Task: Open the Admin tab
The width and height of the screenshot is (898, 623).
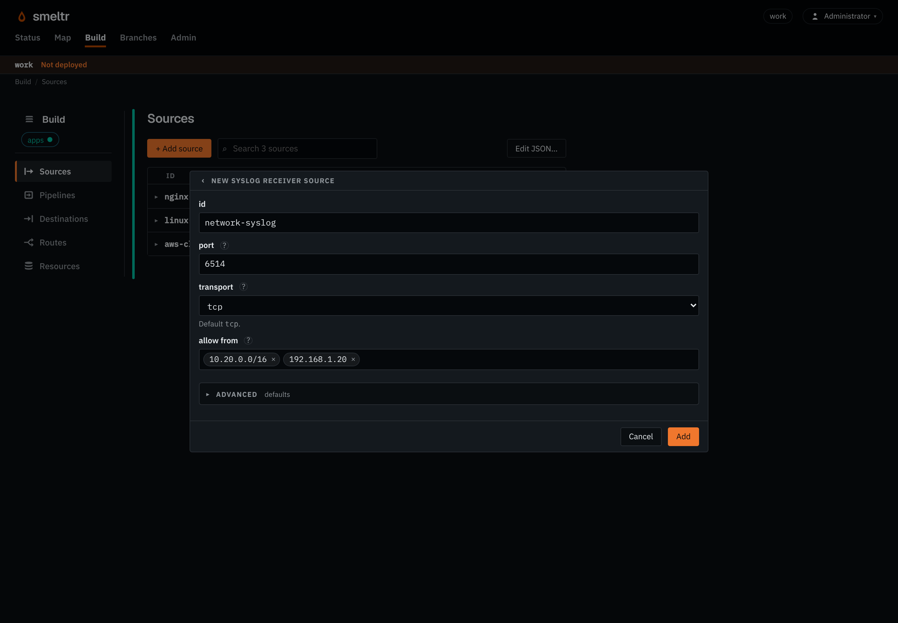Action: [x=183, y=37]
